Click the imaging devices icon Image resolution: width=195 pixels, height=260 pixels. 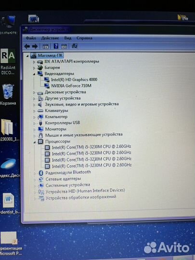pyautogui.click(x=41, y=198)
